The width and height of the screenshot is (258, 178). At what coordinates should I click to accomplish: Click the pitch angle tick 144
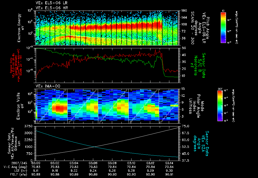tap(184, 17)
